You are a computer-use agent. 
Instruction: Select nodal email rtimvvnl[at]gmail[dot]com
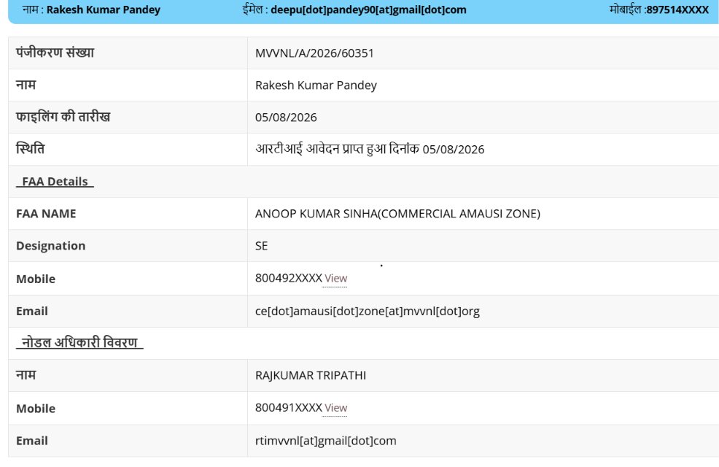pyautogui.click(x=326, y=441)
